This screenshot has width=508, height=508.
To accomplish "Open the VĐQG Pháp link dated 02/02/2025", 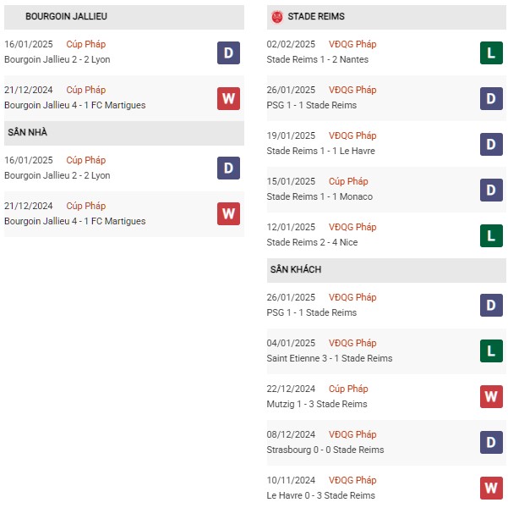I will (x=352, y=44).
